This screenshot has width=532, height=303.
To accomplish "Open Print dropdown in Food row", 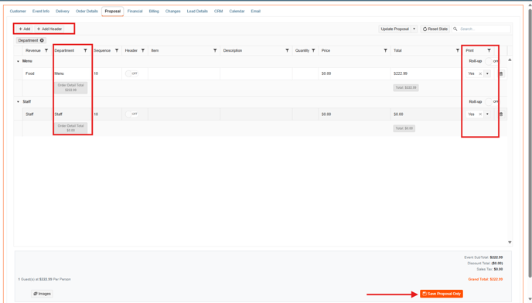I will tap(487, 73).
